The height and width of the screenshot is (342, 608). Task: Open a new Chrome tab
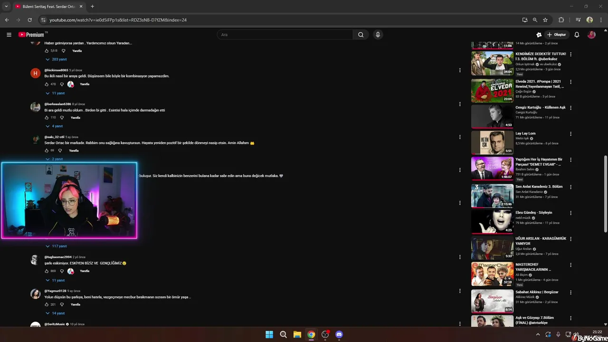point(92,6)
